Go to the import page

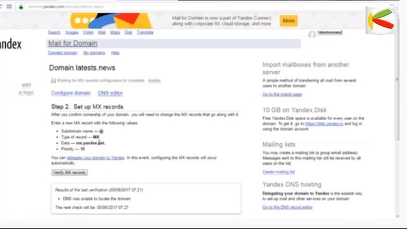pyautogui.click(x=282, y=94)
